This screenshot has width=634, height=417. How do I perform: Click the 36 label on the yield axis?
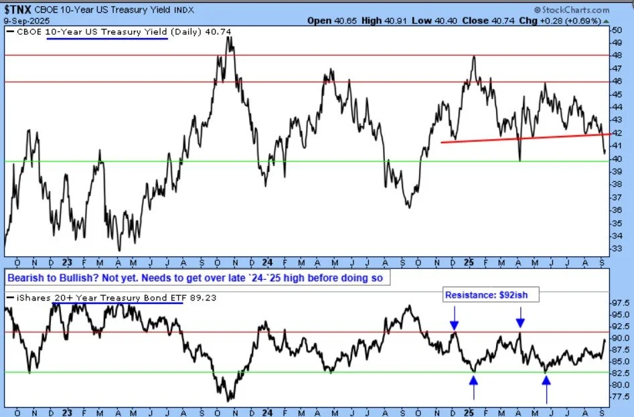click(617, 210)
